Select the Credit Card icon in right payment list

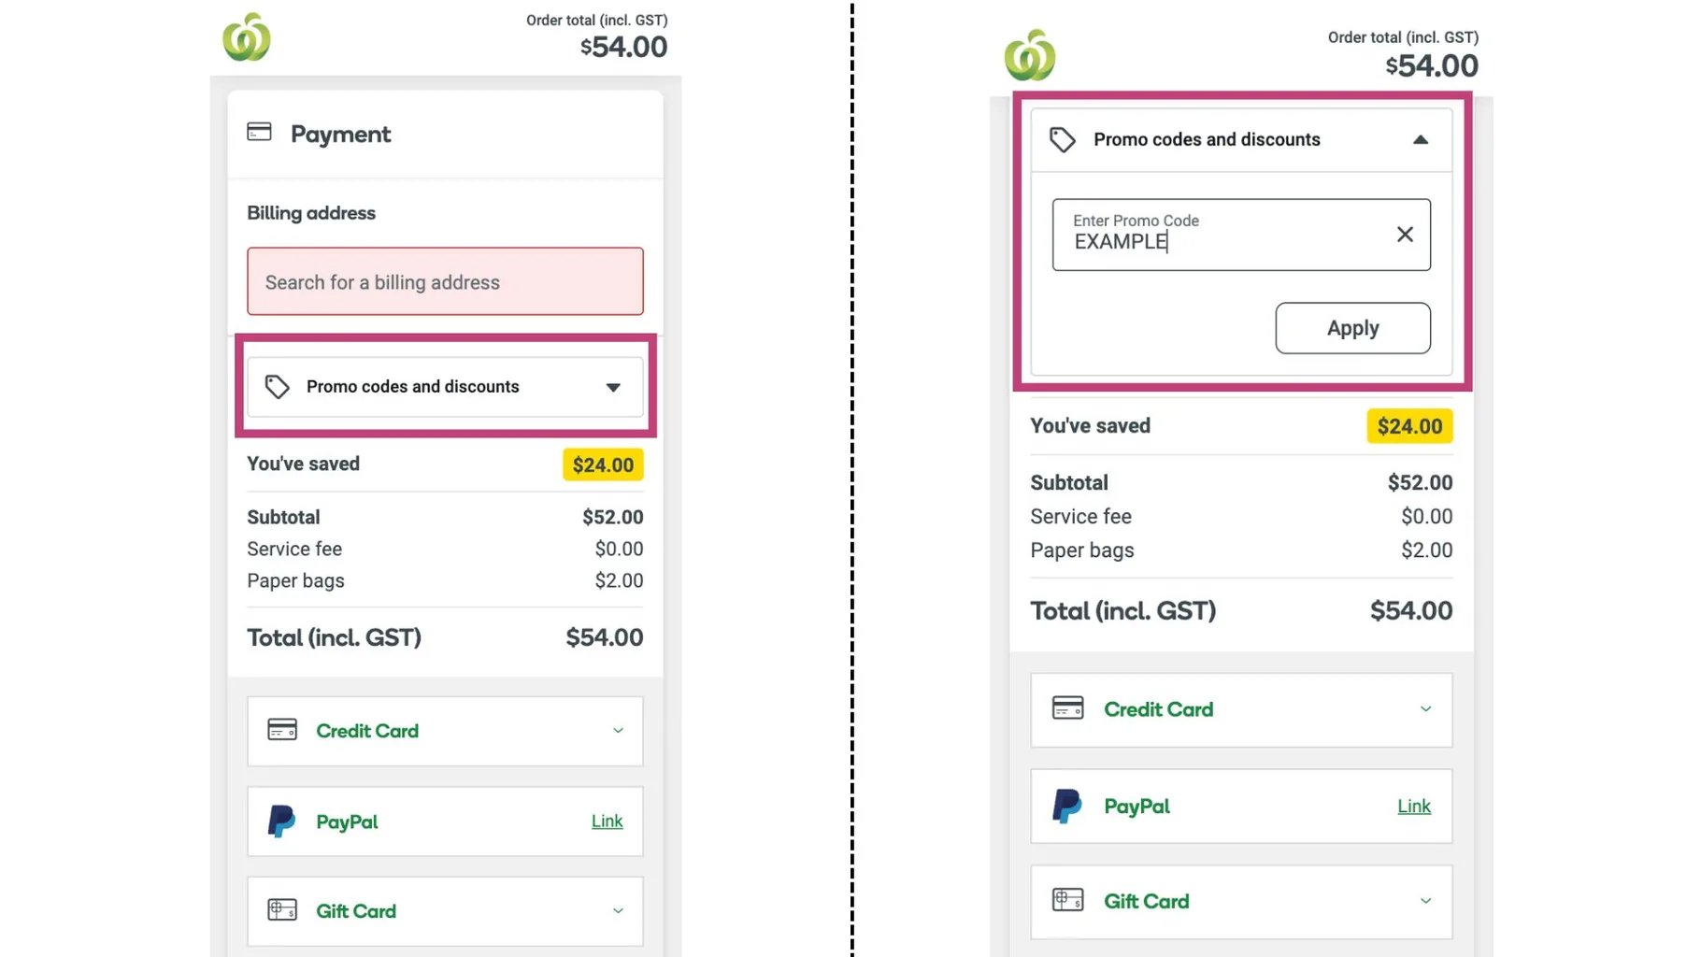[1066, 709]
